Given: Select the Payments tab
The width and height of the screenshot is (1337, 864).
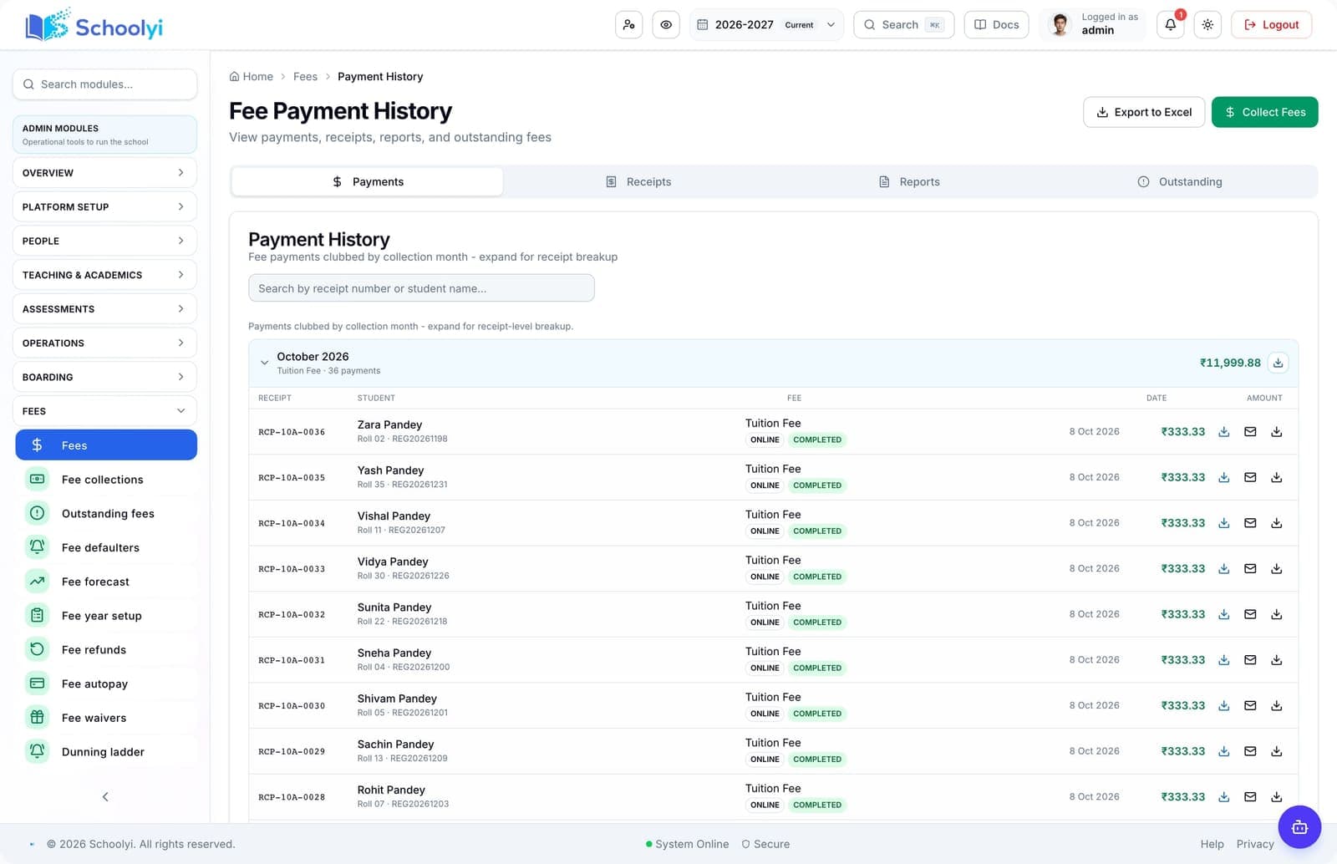Looking at the screenshot, I should pos(368,182).
